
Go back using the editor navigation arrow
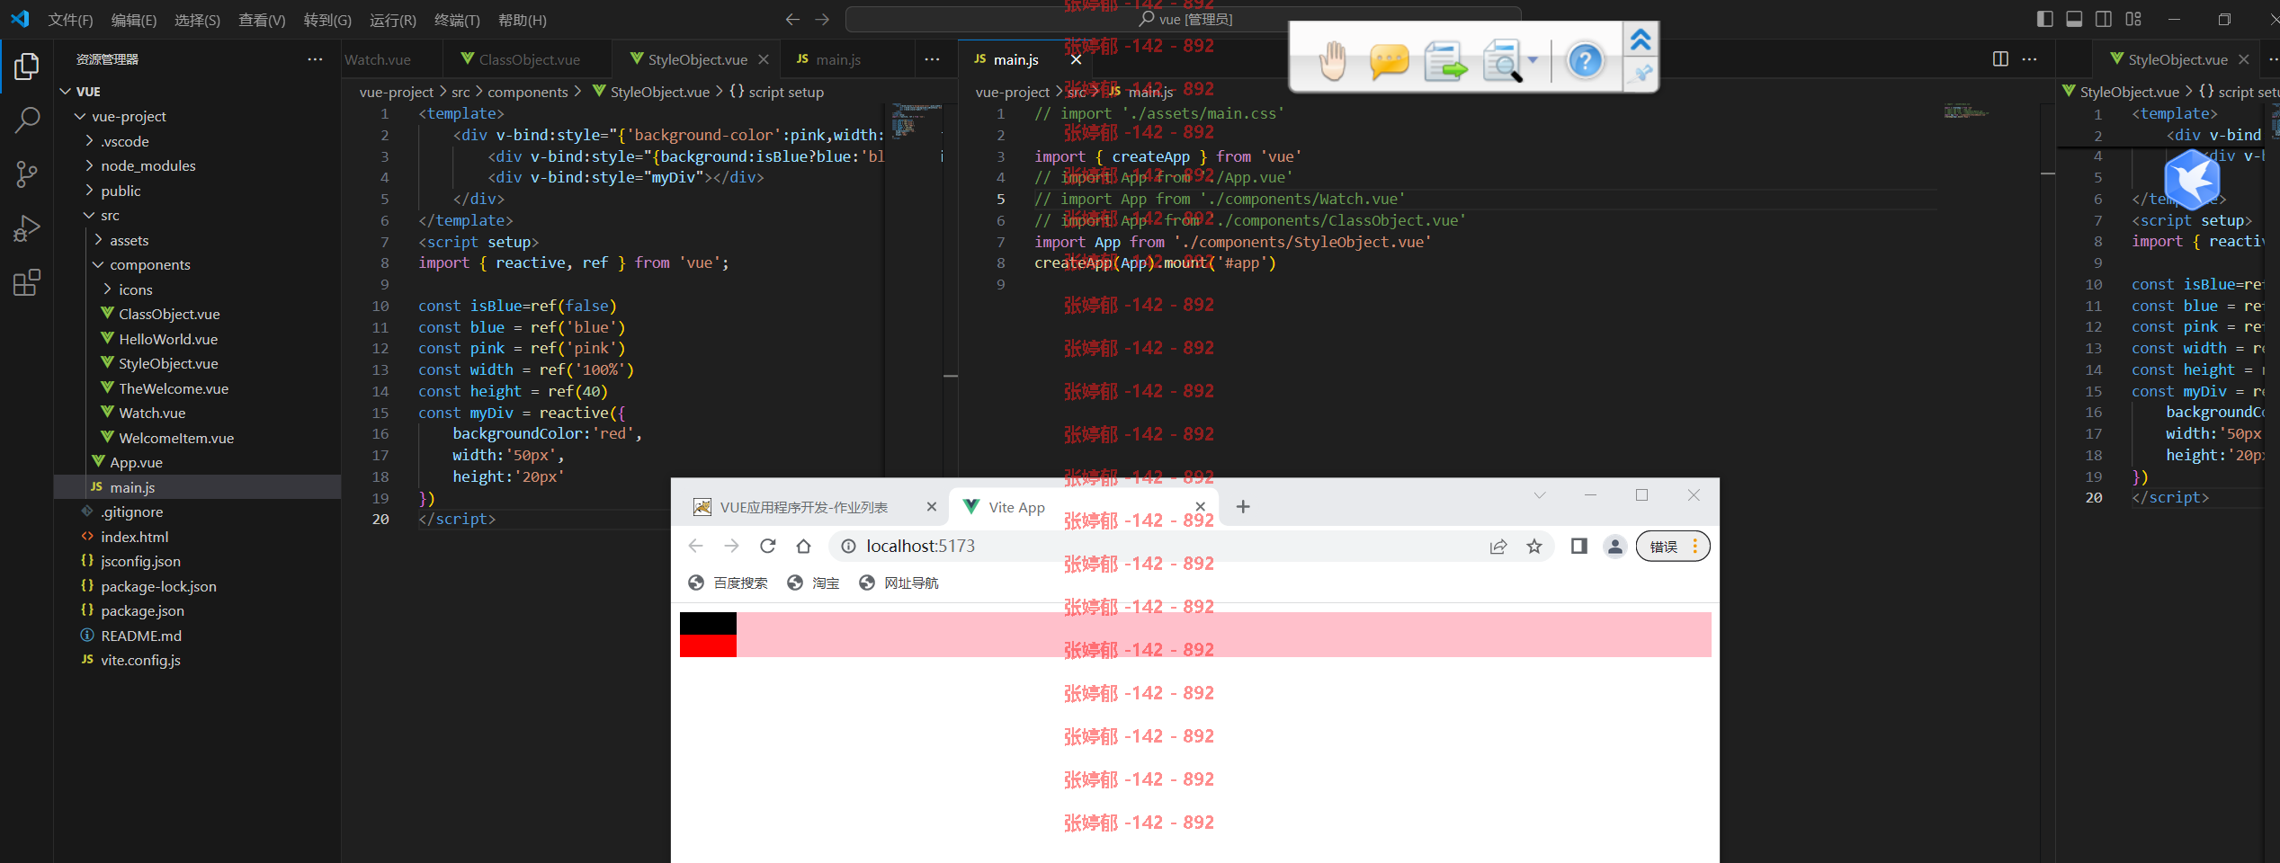792,19
